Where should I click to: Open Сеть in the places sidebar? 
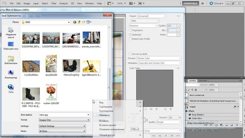click(11, 89)
